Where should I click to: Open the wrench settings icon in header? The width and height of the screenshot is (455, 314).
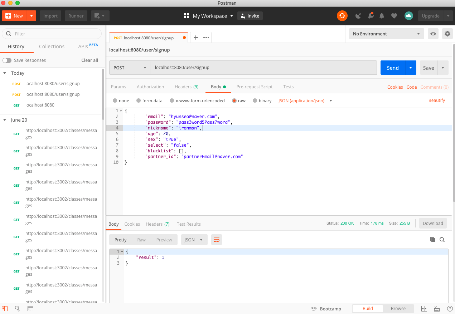pos(371,16)
